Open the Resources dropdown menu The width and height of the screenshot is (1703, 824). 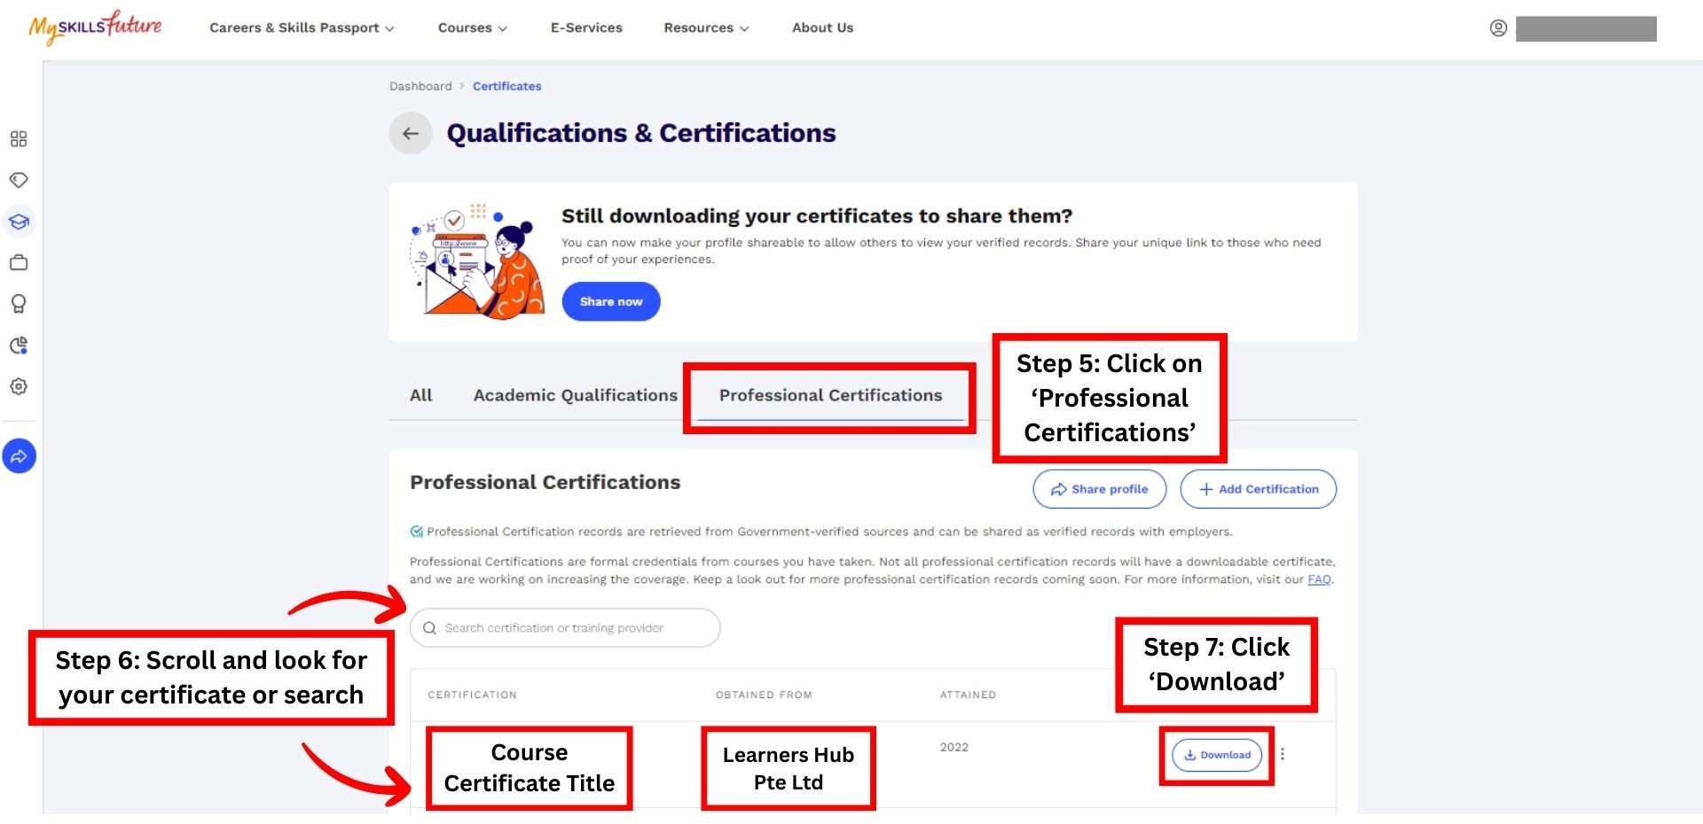coord(706,28)
